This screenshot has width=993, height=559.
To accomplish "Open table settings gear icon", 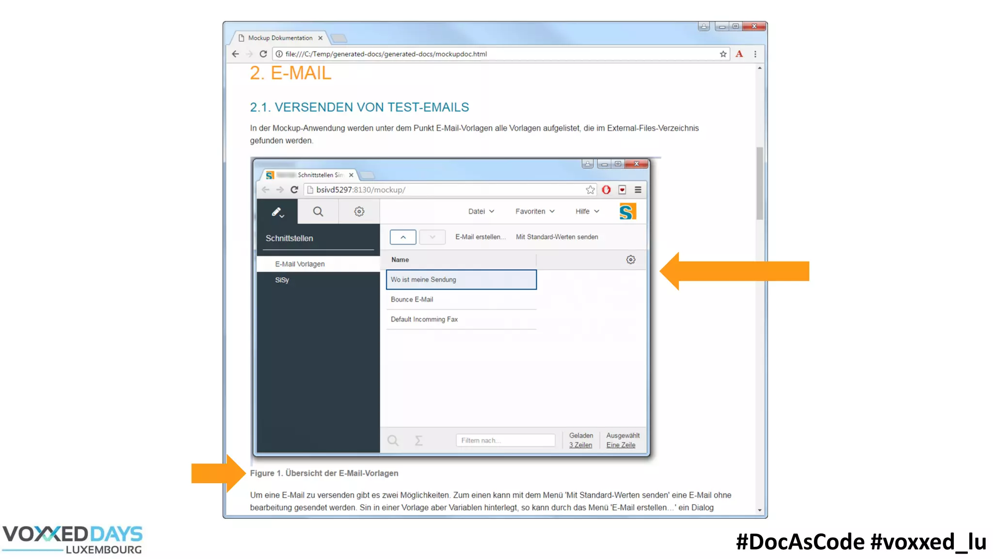I will click(630, 260).
